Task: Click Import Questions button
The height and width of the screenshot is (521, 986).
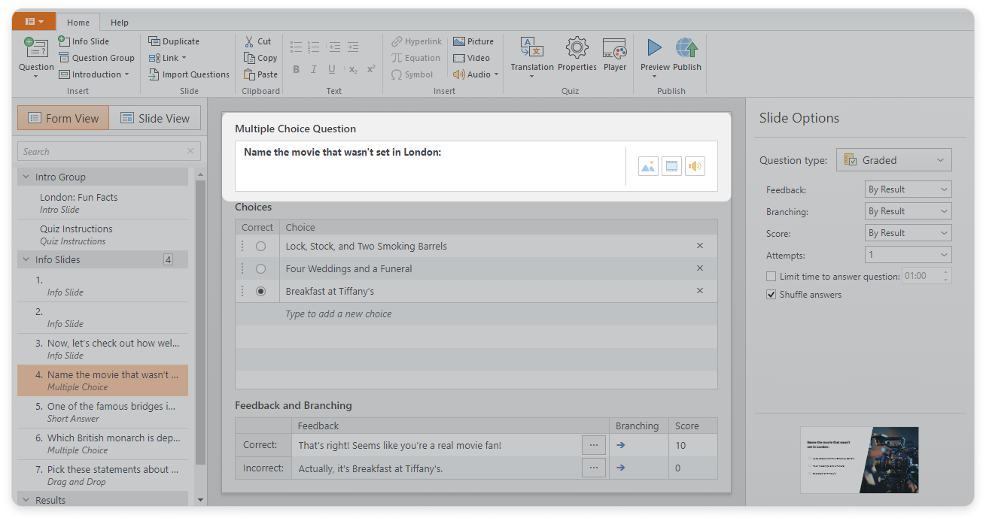Action: pos(188,74)
